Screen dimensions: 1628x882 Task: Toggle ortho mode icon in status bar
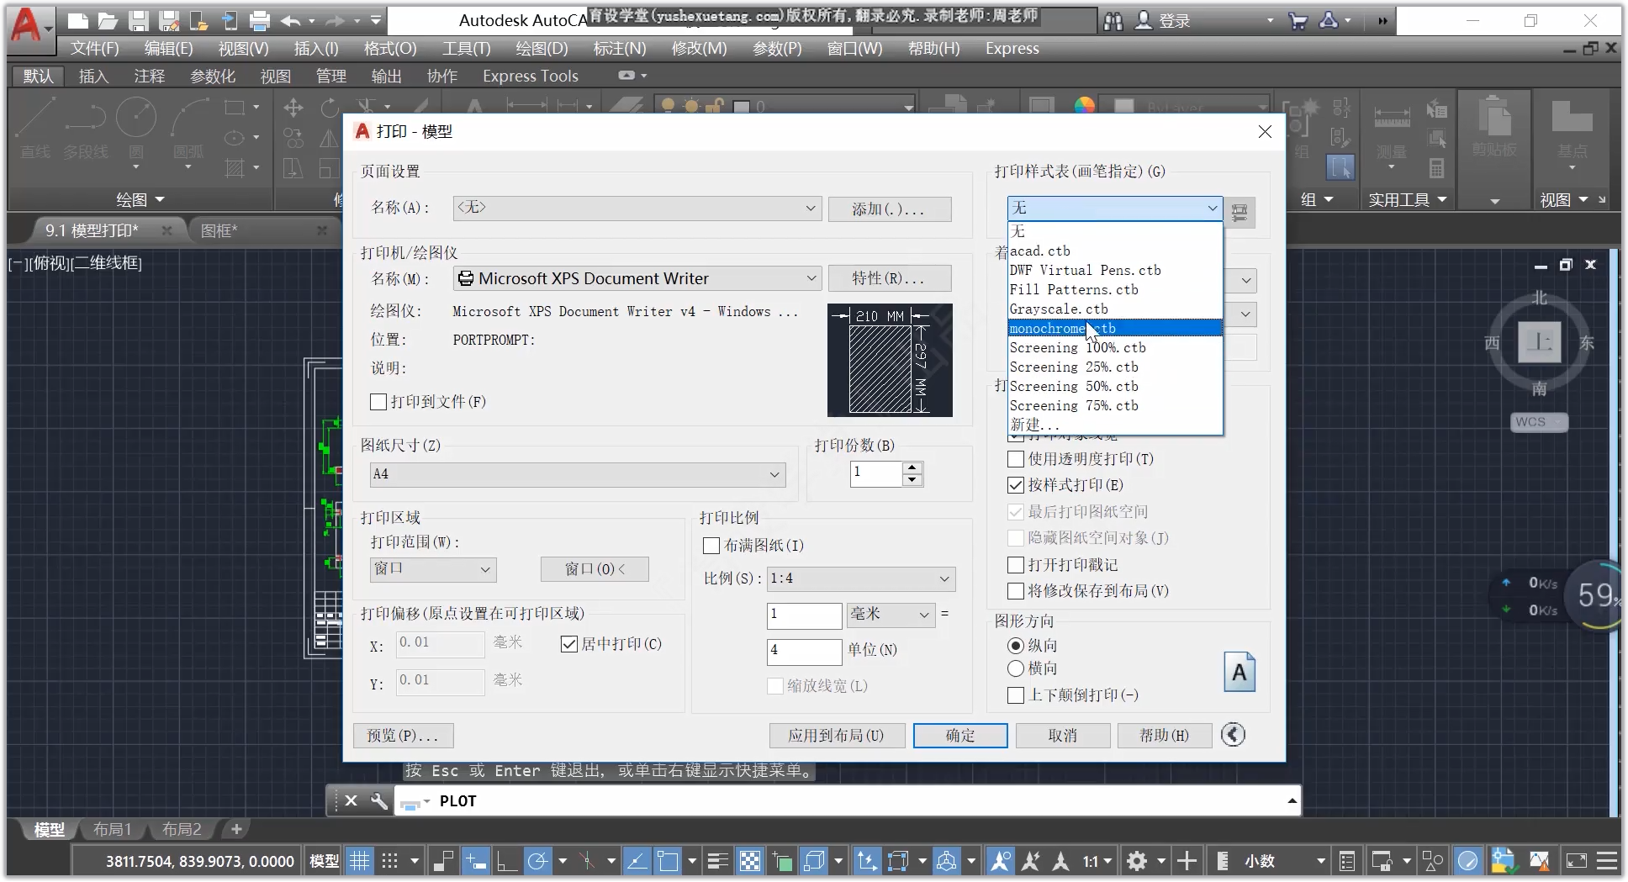pos(506,861)
